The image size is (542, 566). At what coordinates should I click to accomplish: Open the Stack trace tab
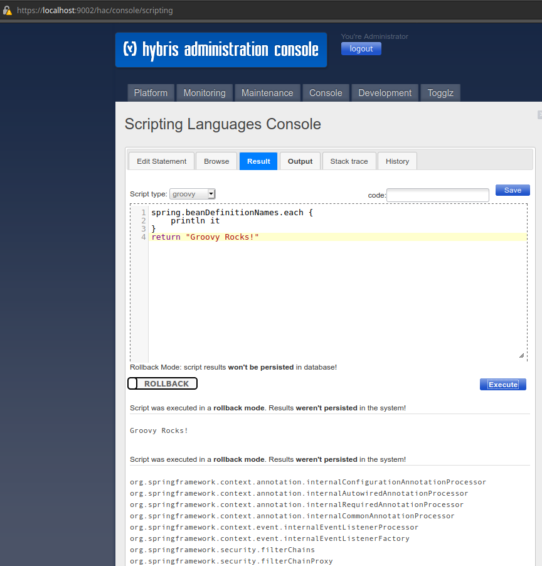pos(349,161)
